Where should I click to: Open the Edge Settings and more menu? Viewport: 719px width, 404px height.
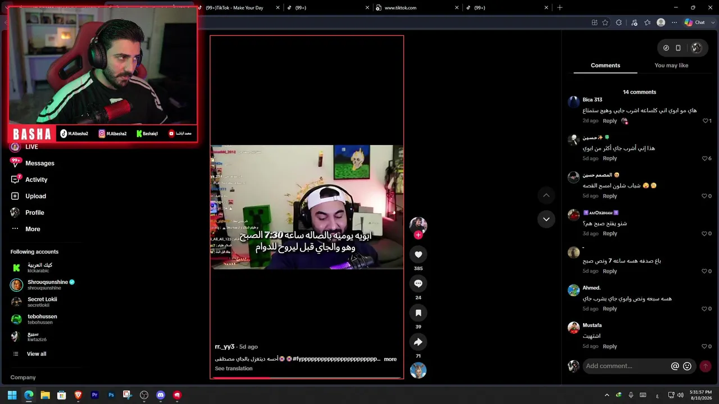coord(675,22)
